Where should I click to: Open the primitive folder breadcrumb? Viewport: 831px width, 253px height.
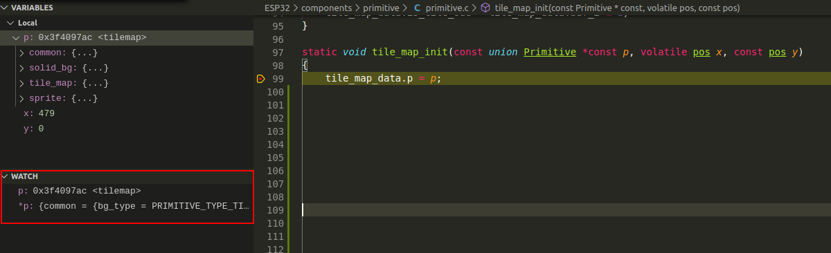pyautogui.click(x=380, y=8)
